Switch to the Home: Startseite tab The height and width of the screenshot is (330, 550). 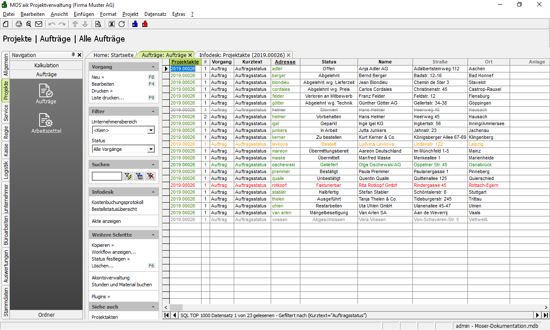pos(113,55)
